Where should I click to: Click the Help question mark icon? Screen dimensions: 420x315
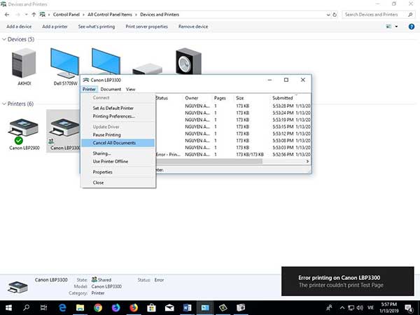(412, 27)
